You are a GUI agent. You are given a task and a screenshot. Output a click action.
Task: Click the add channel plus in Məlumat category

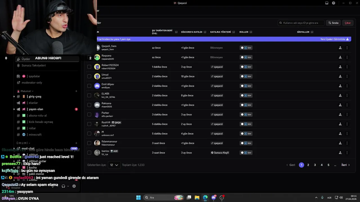coord(76,91)
